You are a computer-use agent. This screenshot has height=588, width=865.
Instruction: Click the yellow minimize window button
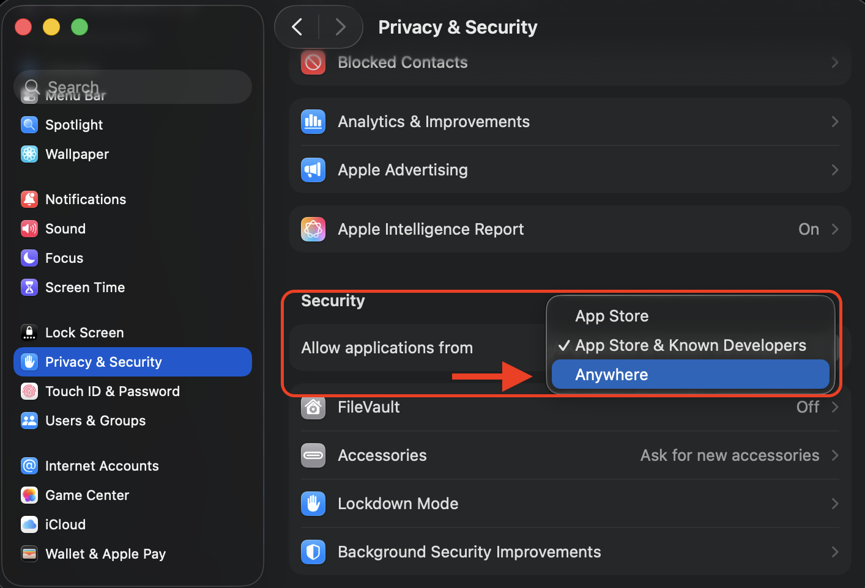coord(51,27)
